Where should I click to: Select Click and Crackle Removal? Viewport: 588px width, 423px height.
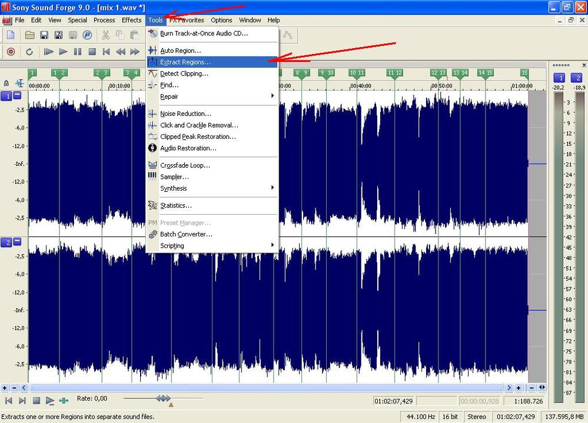[212, 125]
